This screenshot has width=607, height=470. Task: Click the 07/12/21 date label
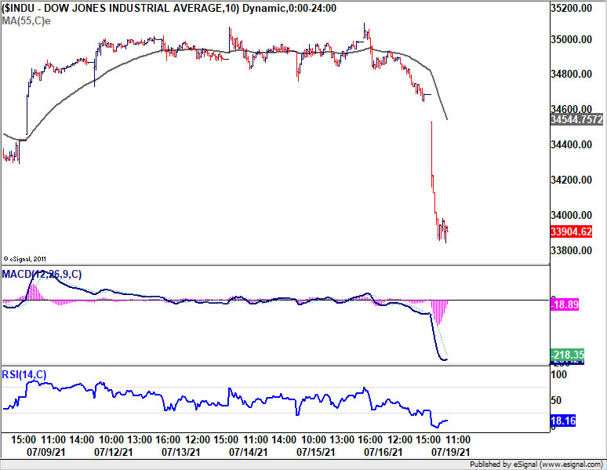click(x=114, y=452)
